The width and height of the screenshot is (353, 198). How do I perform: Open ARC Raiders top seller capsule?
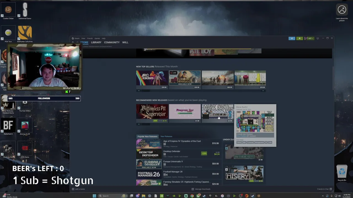point(152,79)
